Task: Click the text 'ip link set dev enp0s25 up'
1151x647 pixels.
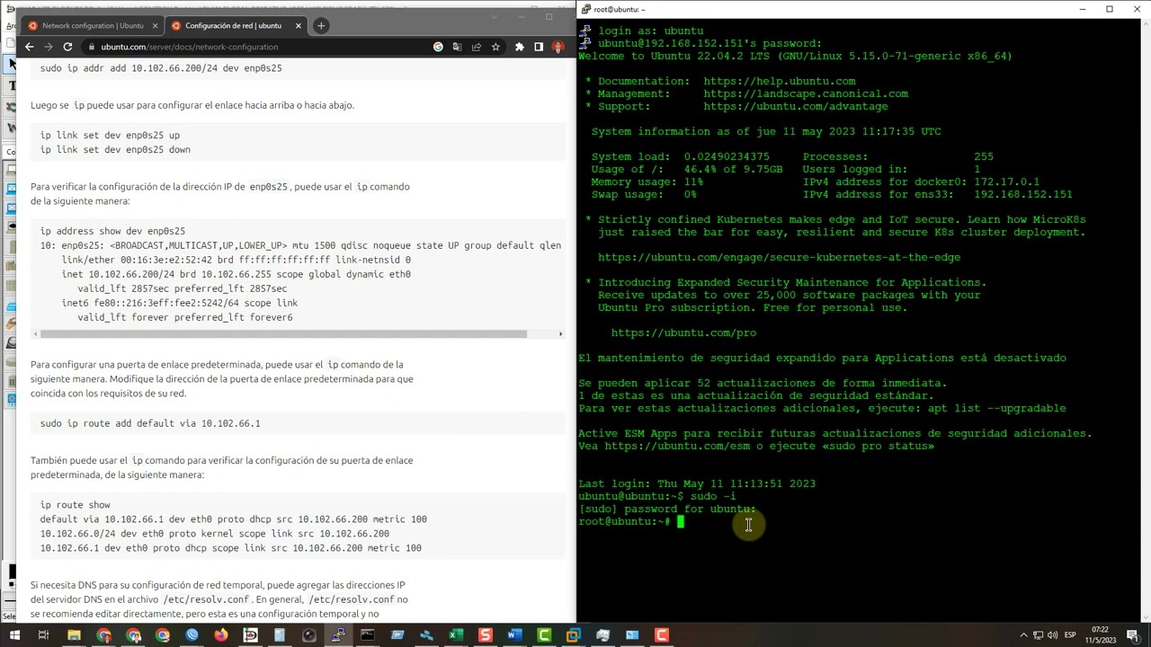Action: (x=110, y=136)
